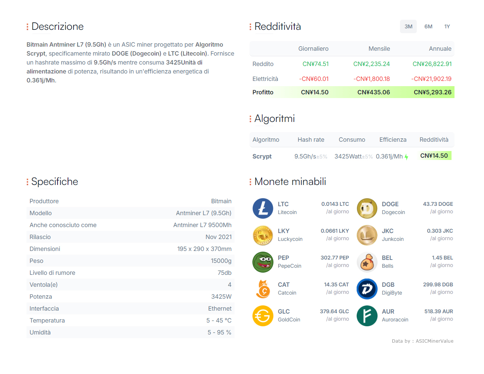
Task: Click the Dogecoin DOGE coin icon
Action: (367, 208)
